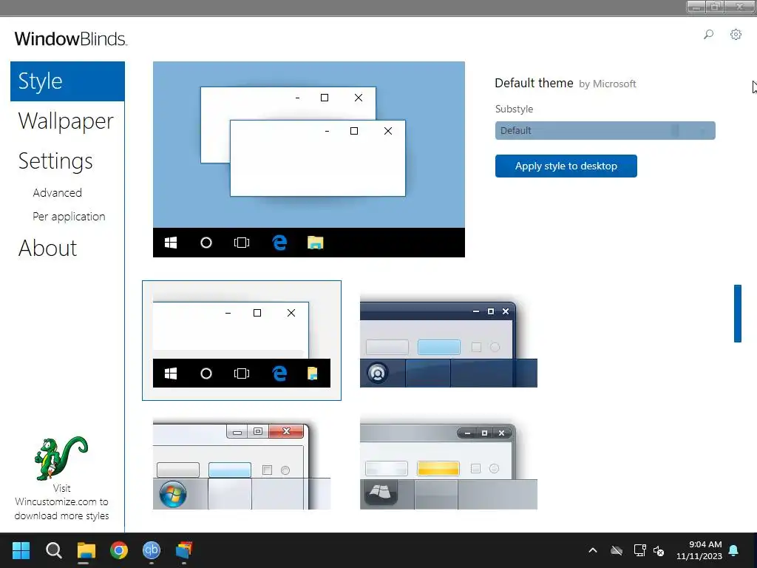757x568 pixels.
Task: Click the by Microsoft author text
Action: (608, 84)
